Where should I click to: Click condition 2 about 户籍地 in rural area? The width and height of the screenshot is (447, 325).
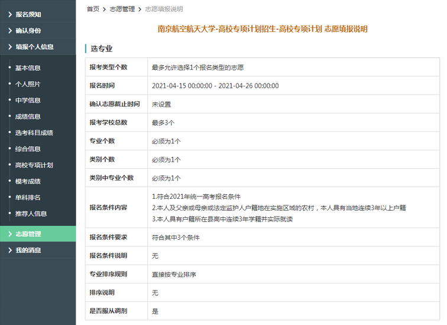[279, 208]
